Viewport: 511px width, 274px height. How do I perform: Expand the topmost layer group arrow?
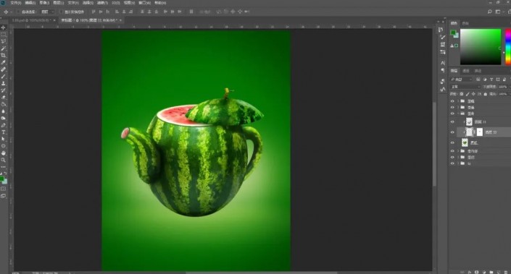click(458, 101)
